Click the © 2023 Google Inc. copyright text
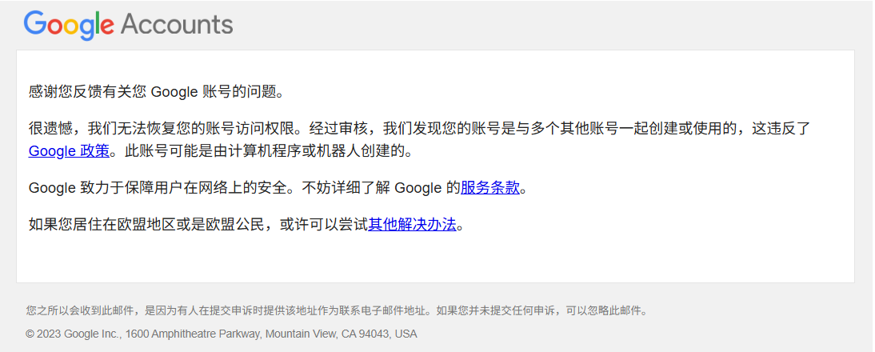875x352 pixels. click(x=73, y=334)
